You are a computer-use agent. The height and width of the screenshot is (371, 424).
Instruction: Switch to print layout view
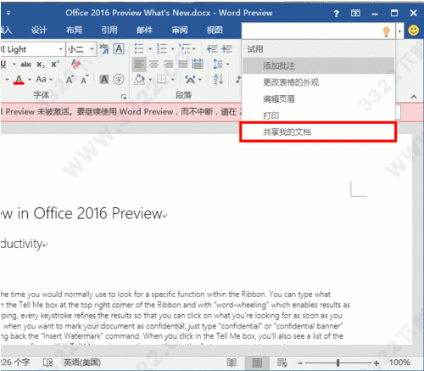pos(257,363)
